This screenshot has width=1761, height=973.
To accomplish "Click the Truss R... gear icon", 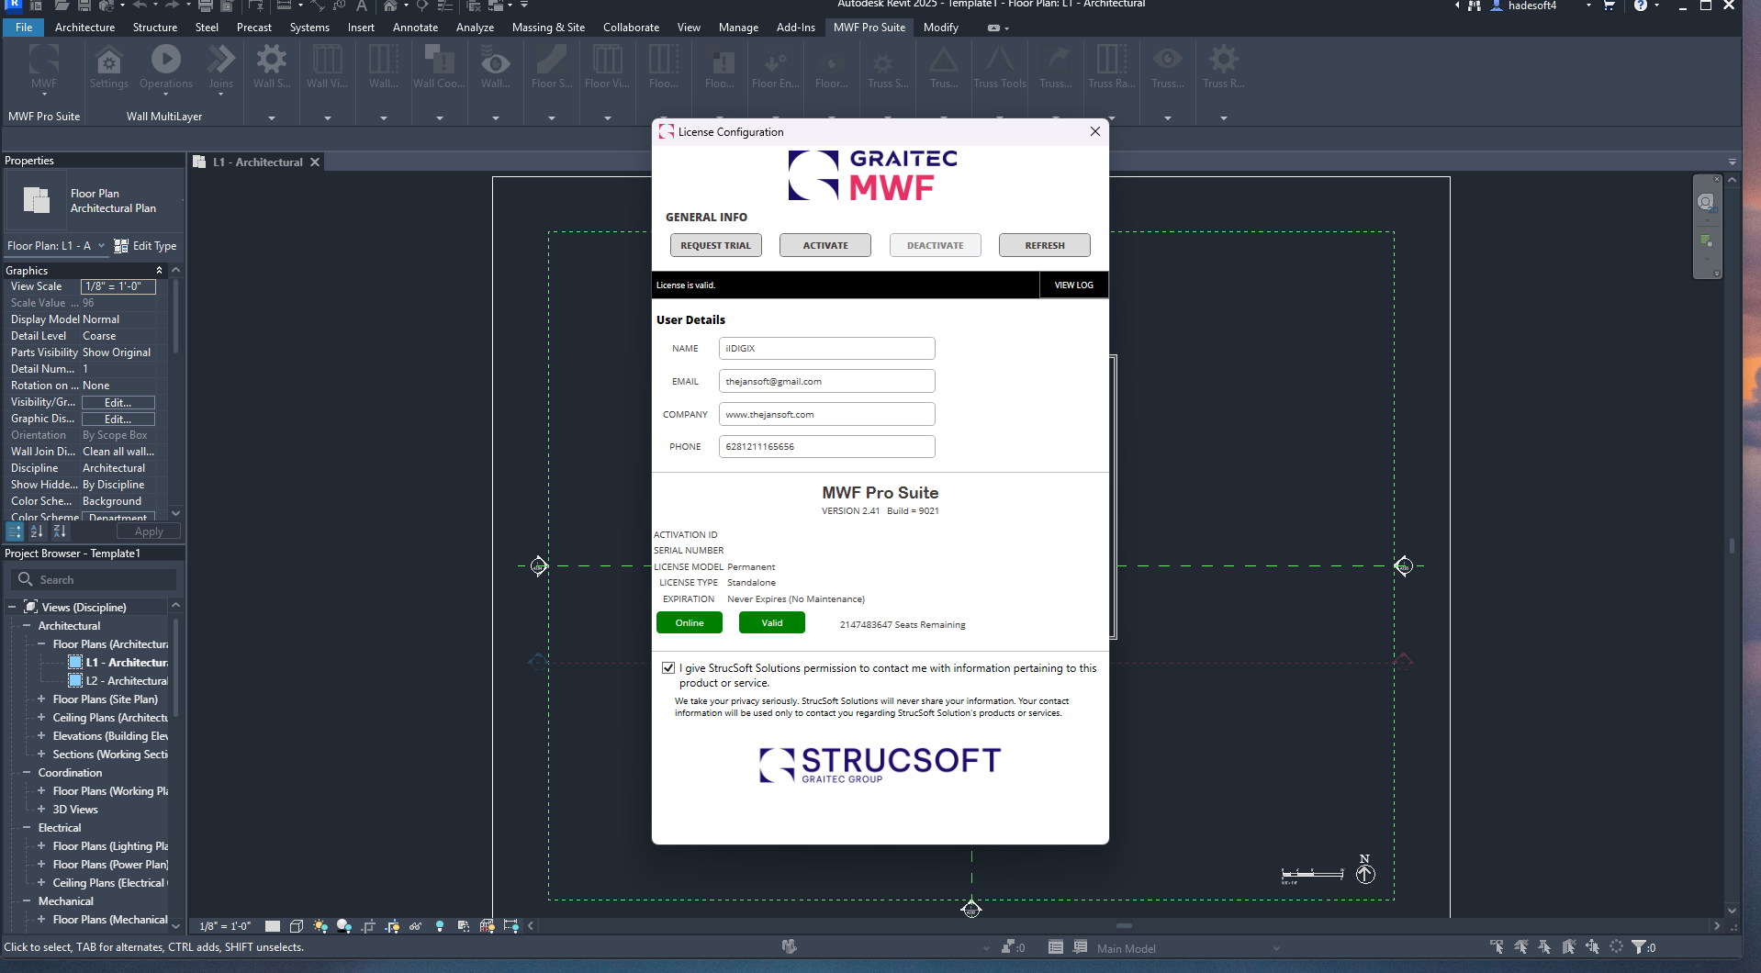I will tap(1223, 60).
